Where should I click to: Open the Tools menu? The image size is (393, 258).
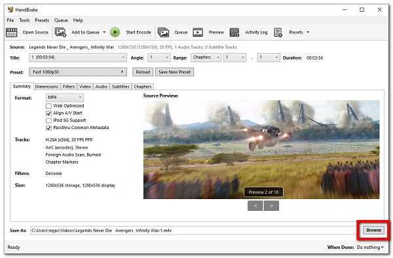(24, 20)
